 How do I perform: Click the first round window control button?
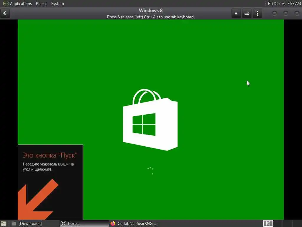[275, 13]
